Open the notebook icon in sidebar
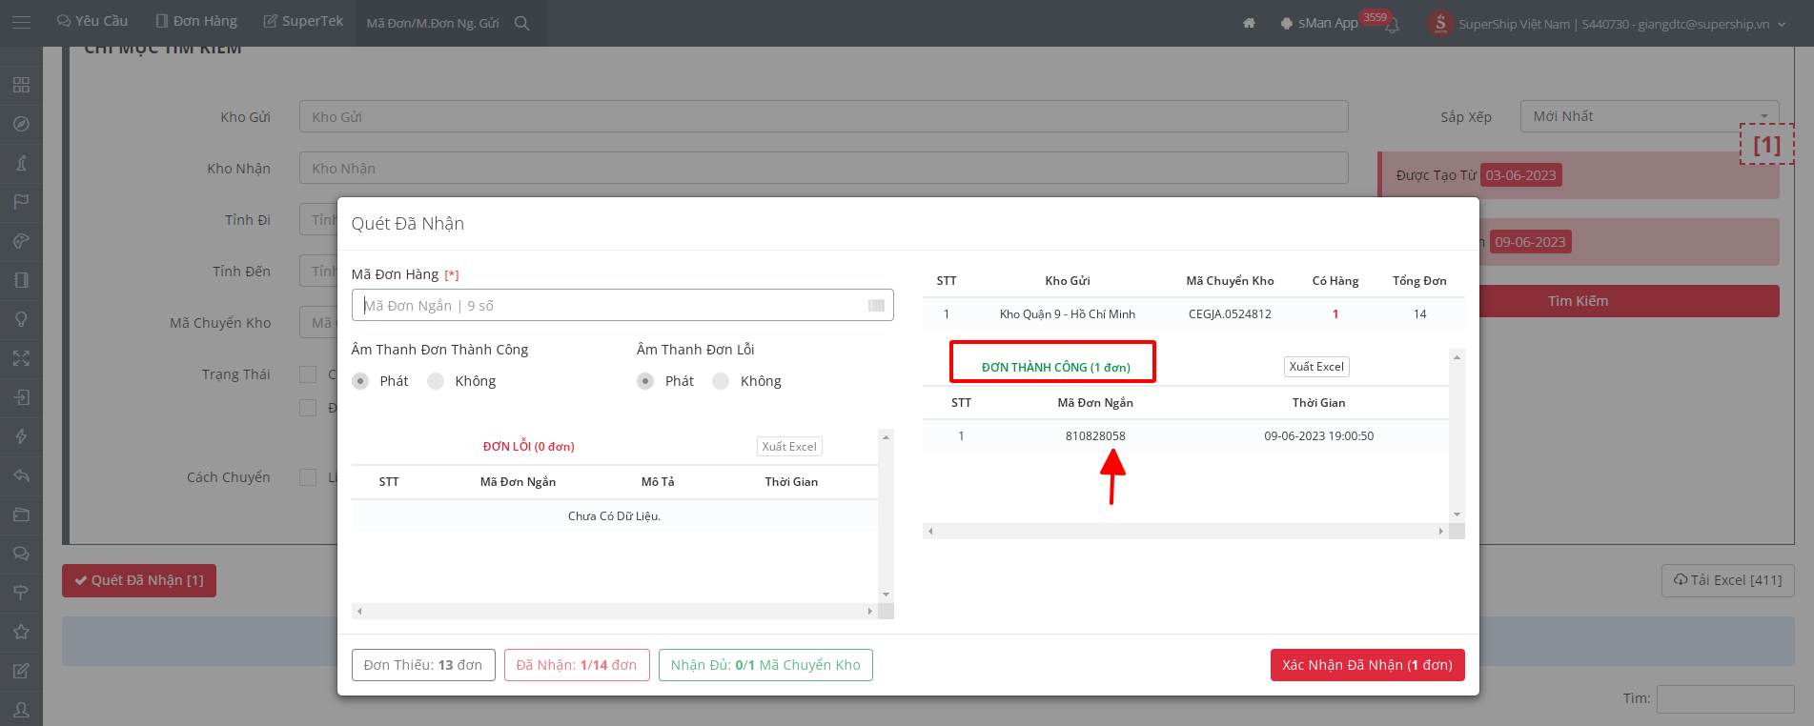The height and width of the screenshot is (726, 1814). click(x=21, y=280)
